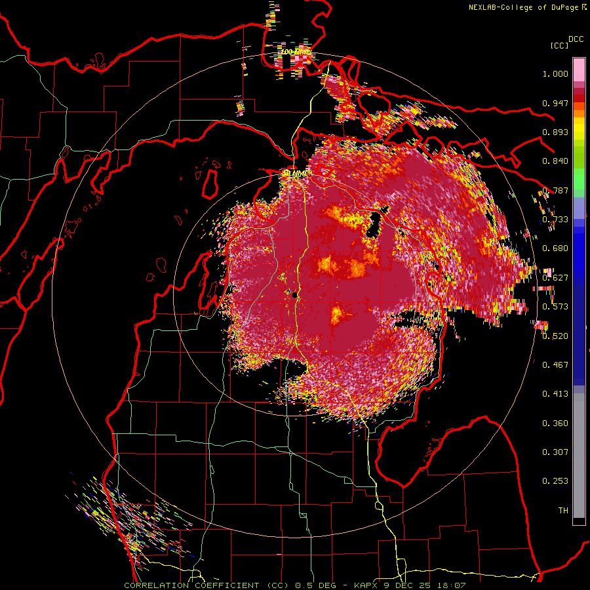
Task: Select the 0.840 legend value
Action: (x=555, y=161)
